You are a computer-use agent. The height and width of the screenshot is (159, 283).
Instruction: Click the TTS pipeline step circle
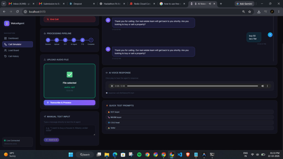point(83,40)
